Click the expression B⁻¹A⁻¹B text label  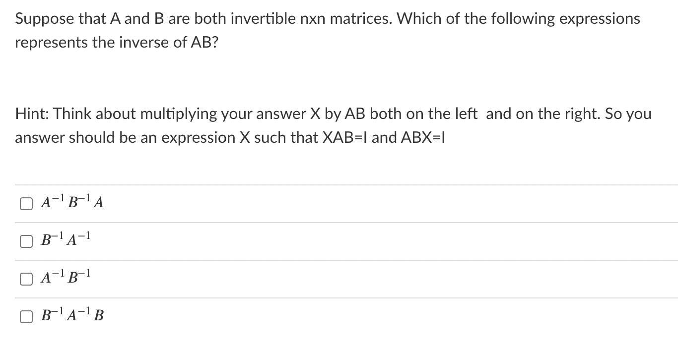(71, 315)
